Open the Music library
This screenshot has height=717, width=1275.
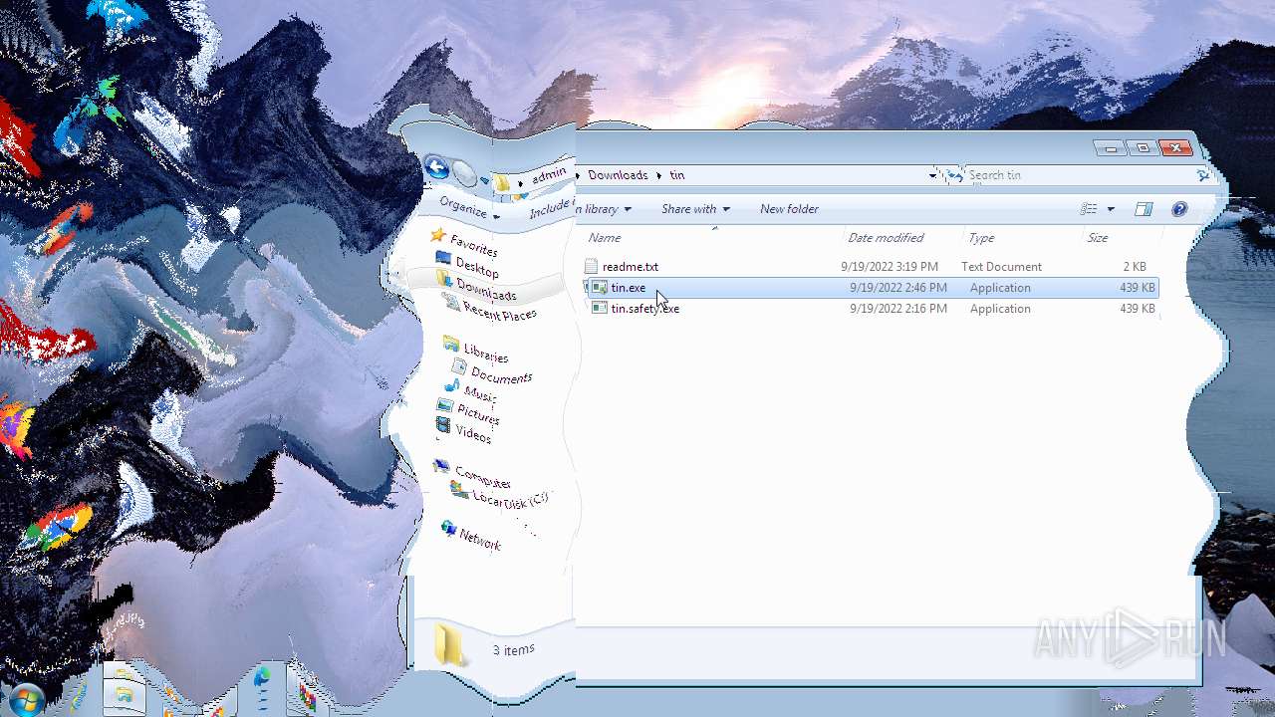pos(479,393)
